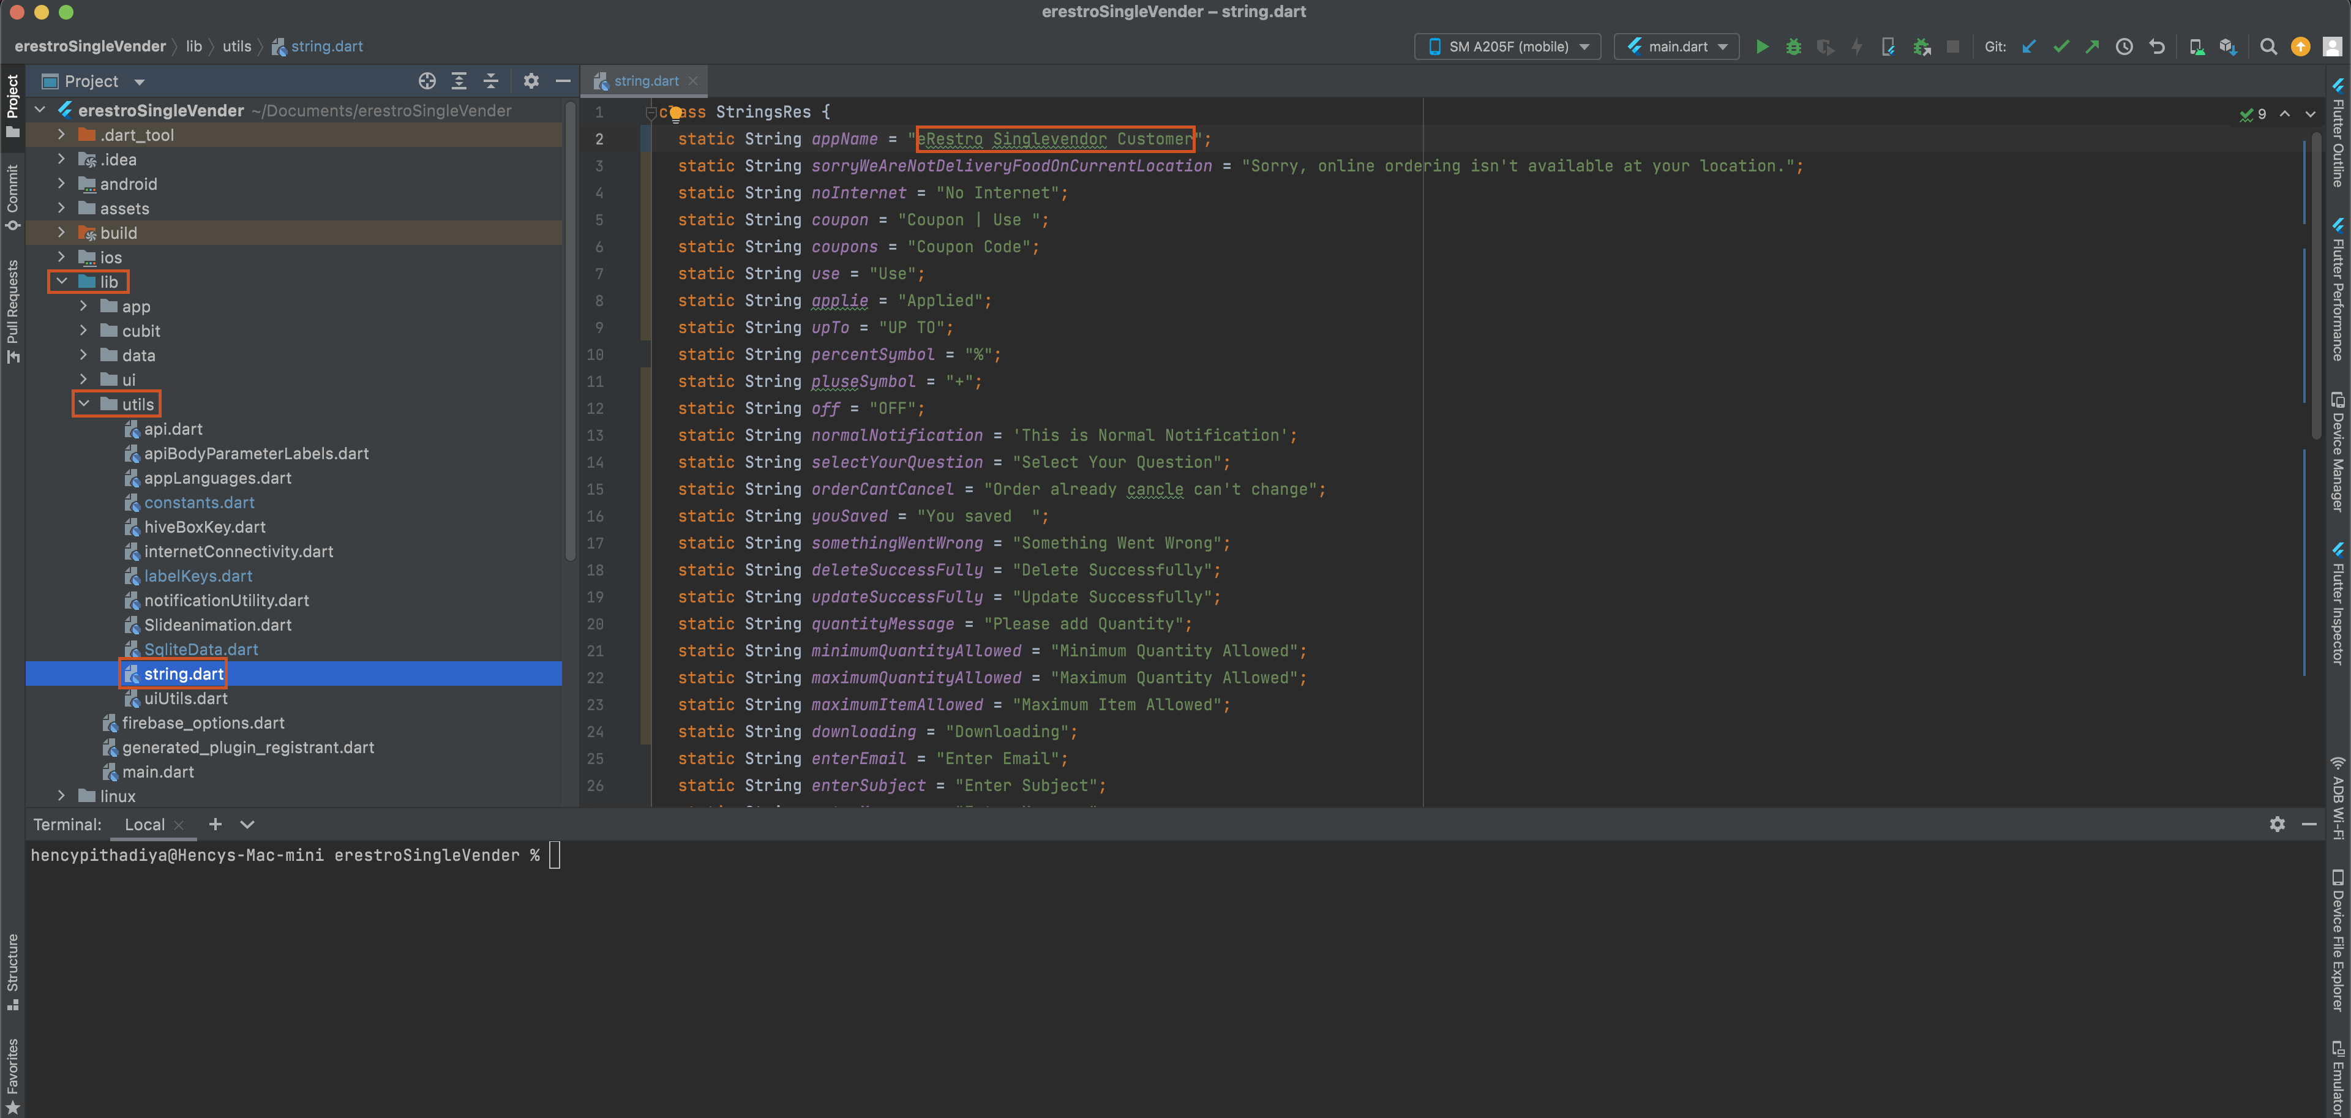The height and width of the screenshot is (1118, 2351).
Task: Click utils in breadcrumb path
Action: [x=236, y=47]
